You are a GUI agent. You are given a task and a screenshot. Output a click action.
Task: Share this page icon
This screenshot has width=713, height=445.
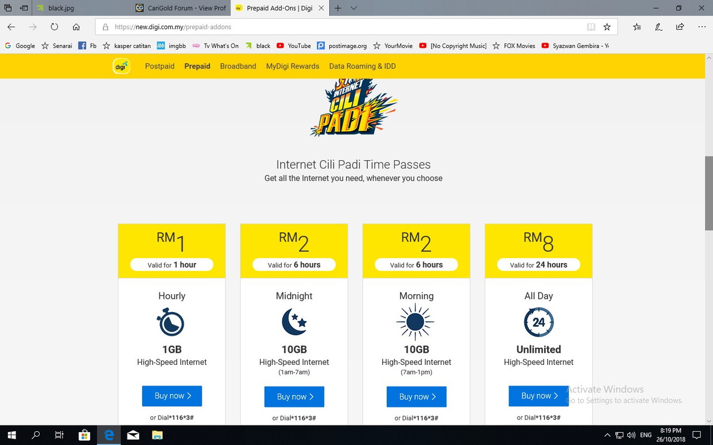coord(680,27)
